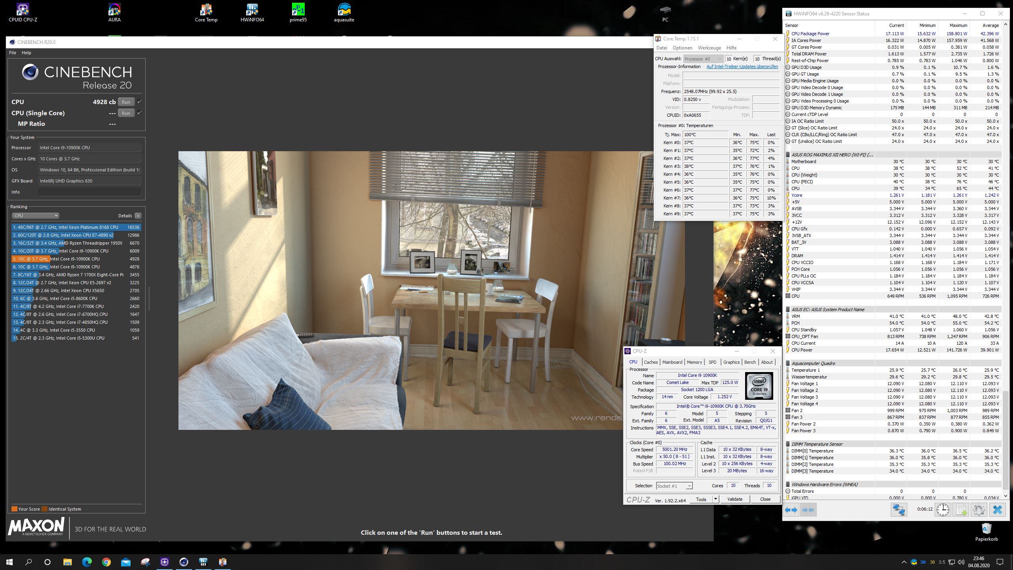
Task: Expand ranking Details arrow
Action: [x=138, y=216]
